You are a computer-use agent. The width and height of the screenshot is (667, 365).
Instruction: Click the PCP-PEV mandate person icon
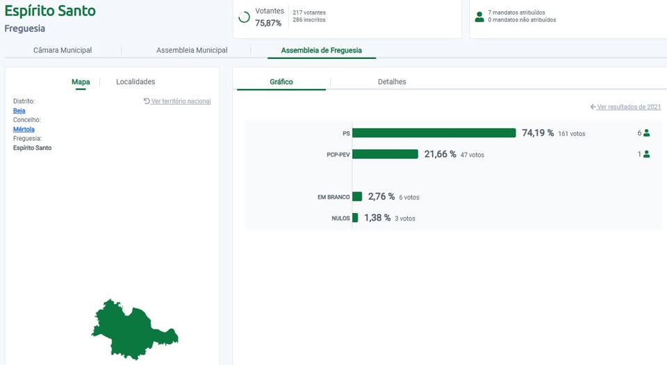pyautogui.click(x=646, y=155)
